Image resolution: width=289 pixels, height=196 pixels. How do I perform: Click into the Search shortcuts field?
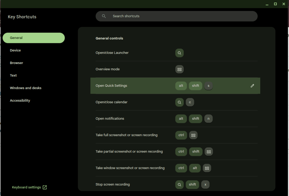click(181, 16)
